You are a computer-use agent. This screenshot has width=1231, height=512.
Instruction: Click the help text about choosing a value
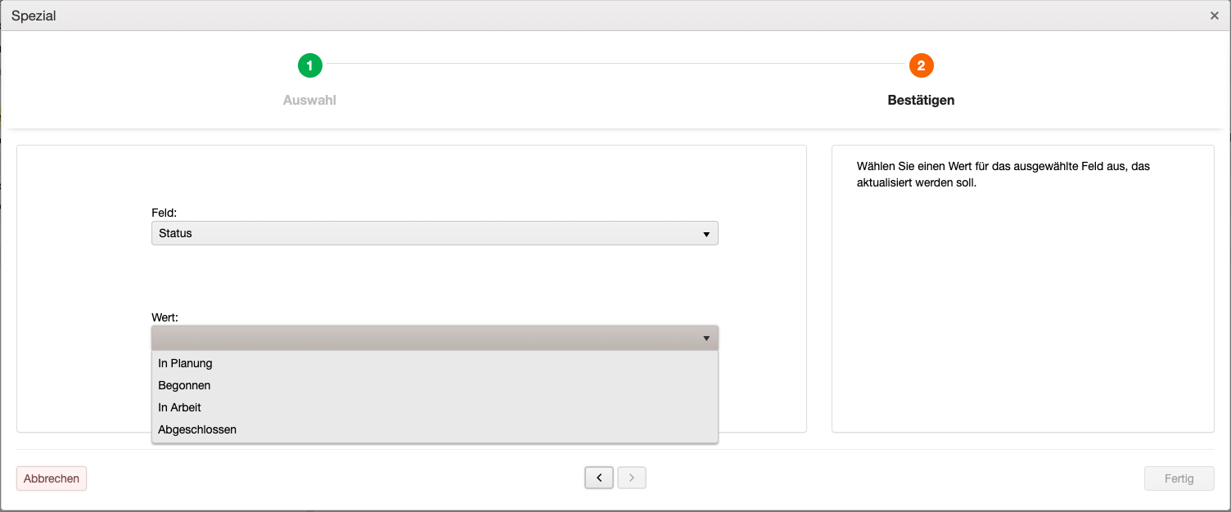[x=1003, y=174]
